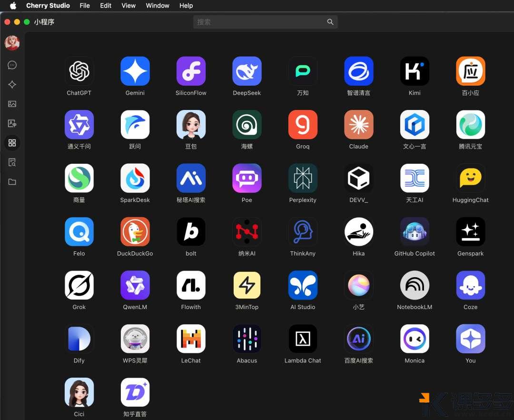The width and height of the screenshot is (514, 420).
Task: Click the magnifier search icon
Action: click(x=330, y=22)
